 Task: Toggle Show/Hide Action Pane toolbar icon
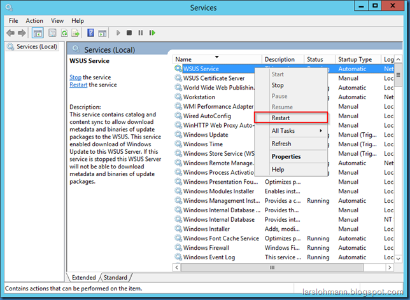(102, 33)
